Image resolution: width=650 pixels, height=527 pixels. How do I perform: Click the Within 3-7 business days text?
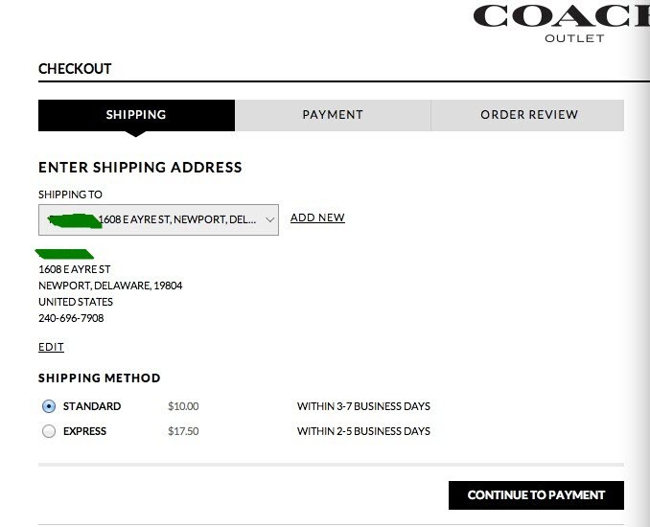tap(363, 406)
